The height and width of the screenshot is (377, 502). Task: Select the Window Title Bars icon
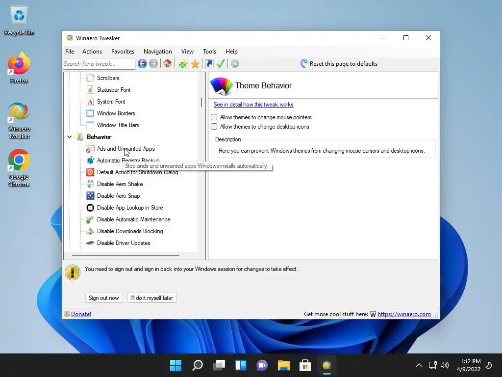90,125
